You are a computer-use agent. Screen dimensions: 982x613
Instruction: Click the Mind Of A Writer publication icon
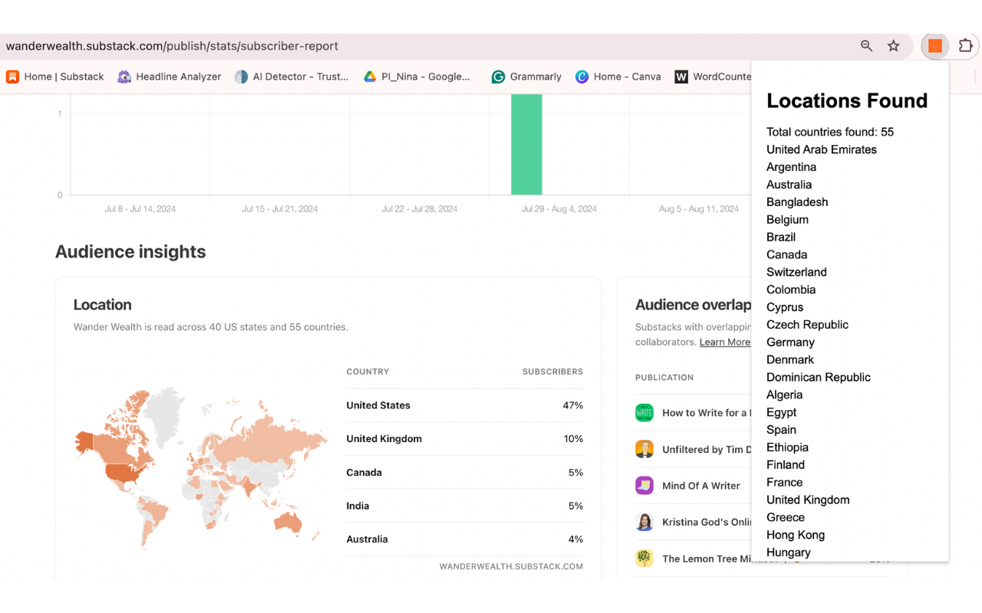coord(644,486)
